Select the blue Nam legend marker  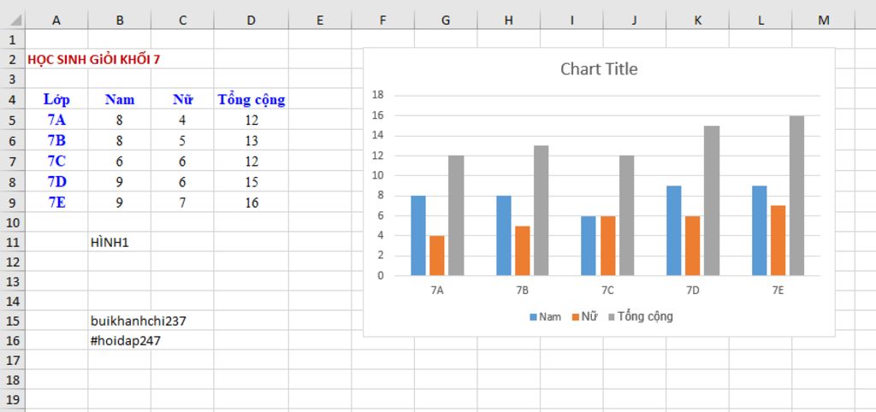[534, 317]
